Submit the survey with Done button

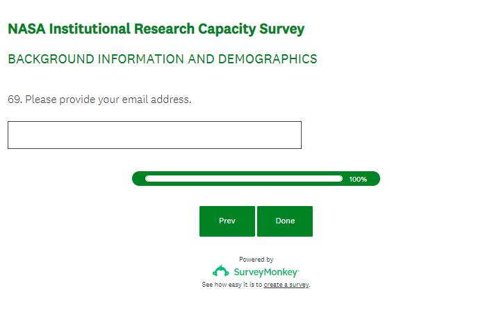pos(285,221)
